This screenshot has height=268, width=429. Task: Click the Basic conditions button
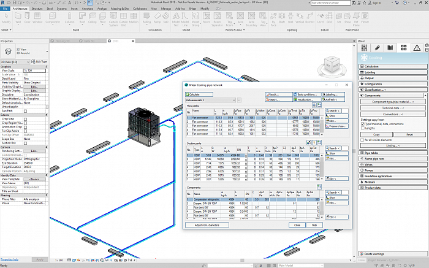307,94
